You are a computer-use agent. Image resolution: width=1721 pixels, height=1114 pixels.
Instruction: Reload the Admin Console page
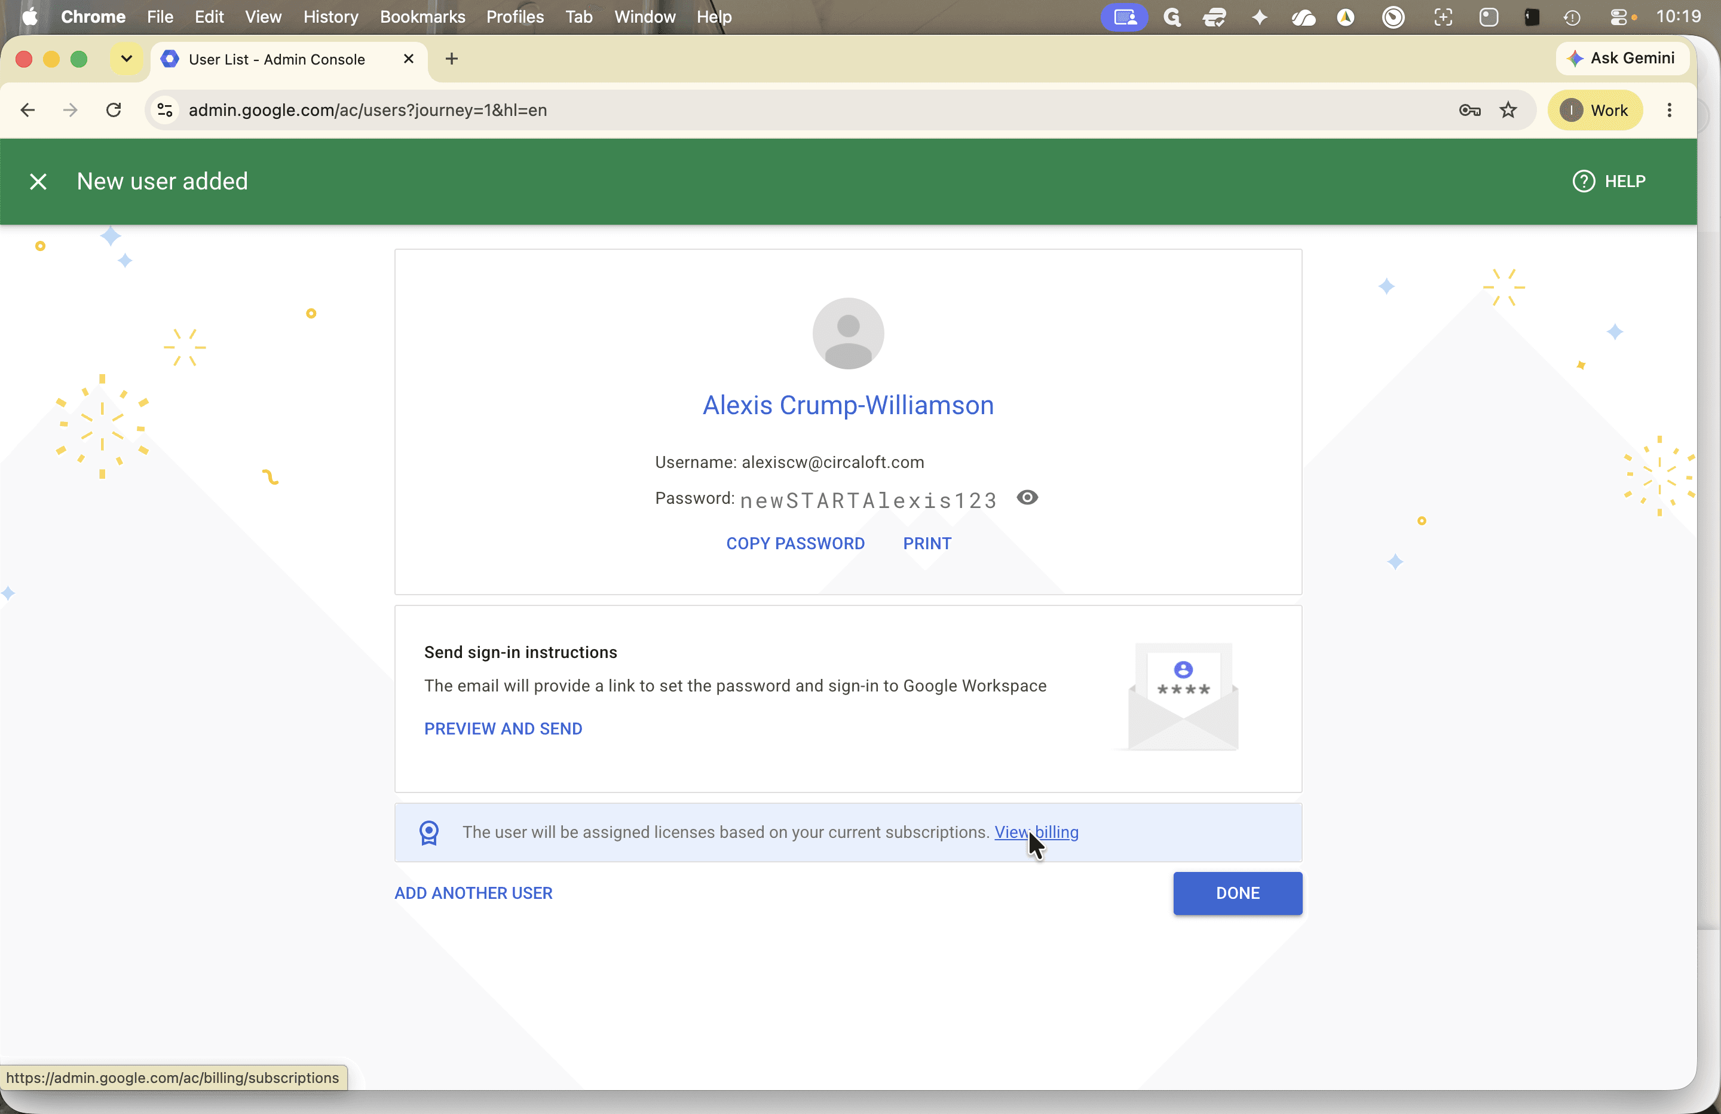114,110
